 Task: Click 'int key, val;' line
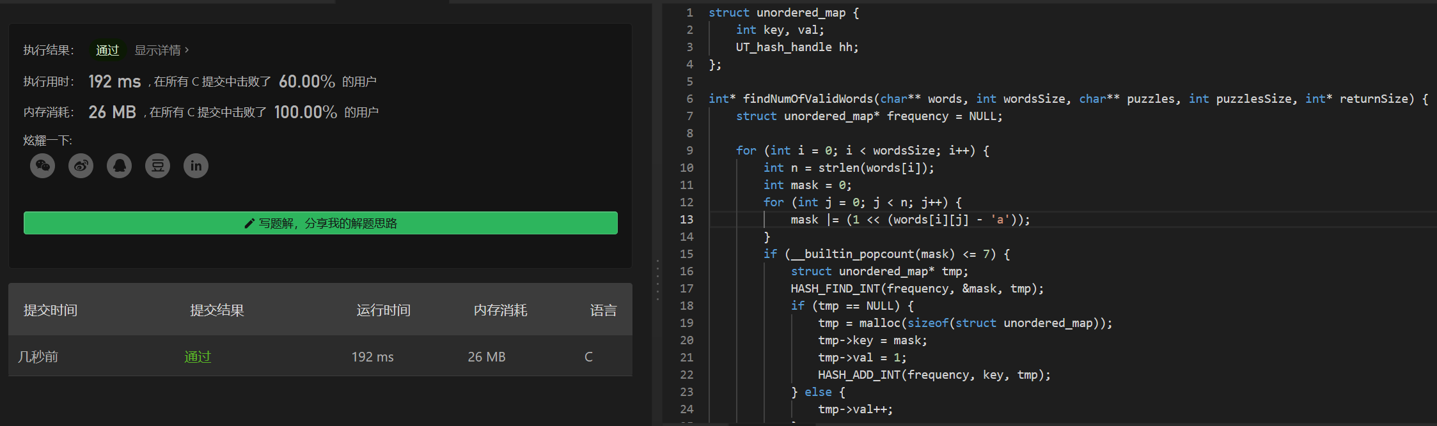point(780,30)
